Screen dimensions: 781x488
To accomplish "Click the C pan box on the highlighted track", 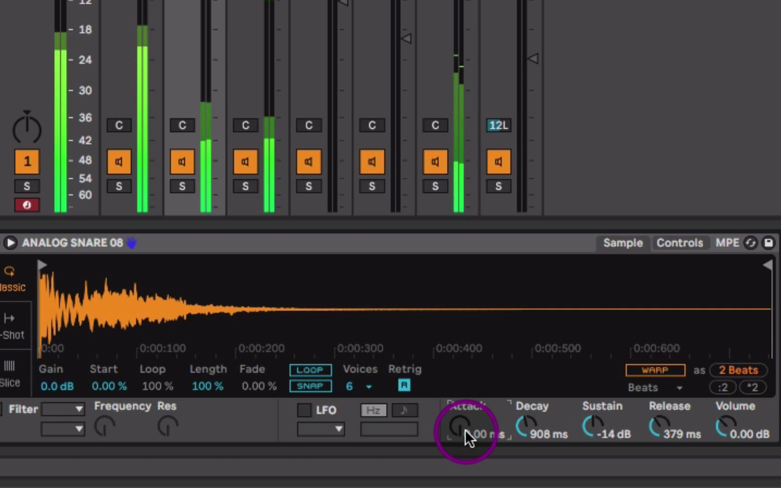I will 182,125.
